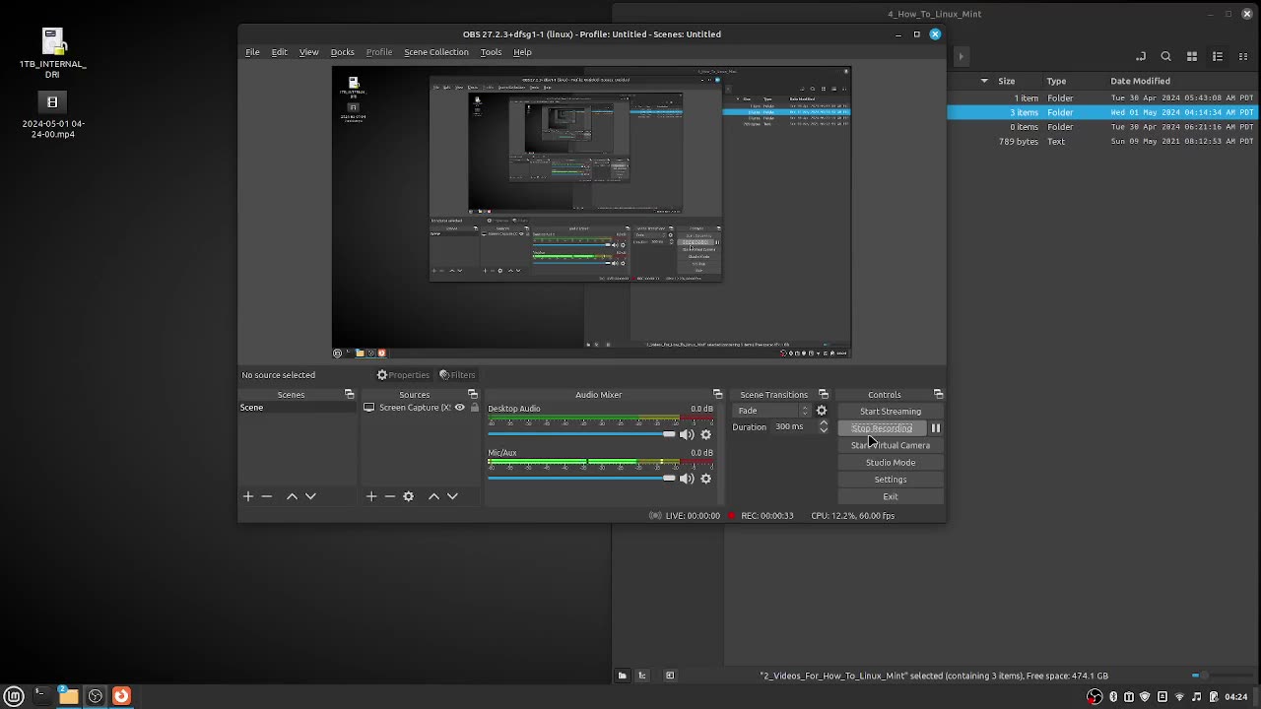Open Fade transition dropdown
The height and width of the screenshot is (709, 1261).
774,411
